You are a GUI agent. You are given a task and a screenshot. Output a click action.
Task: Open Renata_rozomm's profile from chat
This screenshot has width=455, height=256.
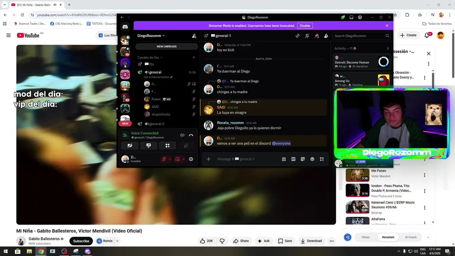point(230,123)
